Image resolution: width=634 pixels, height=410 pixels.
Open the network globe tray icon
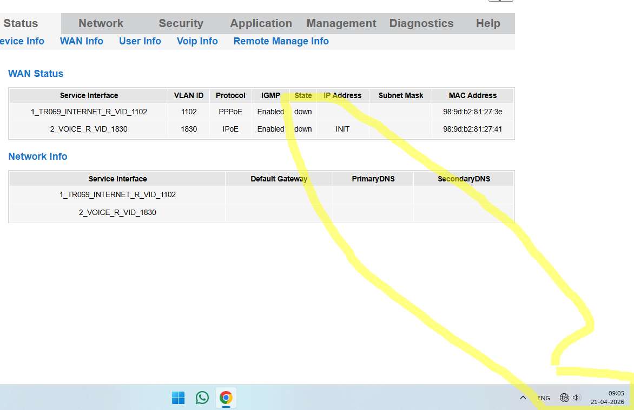click(564, 398)
